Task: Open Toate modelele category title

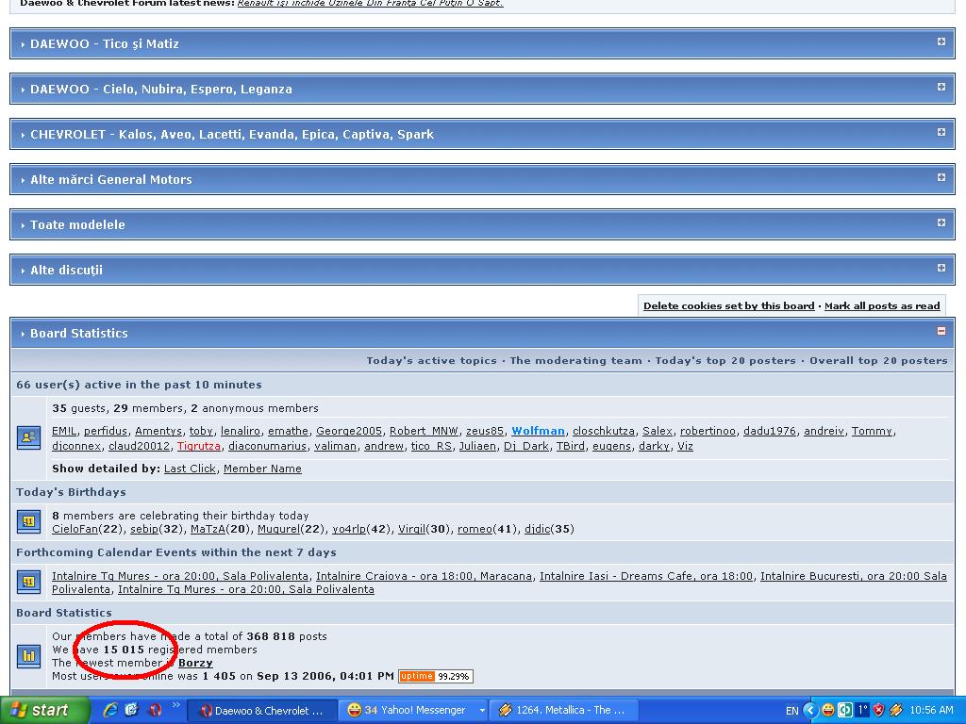Action: pyautogui.click(x=77, y=224)
